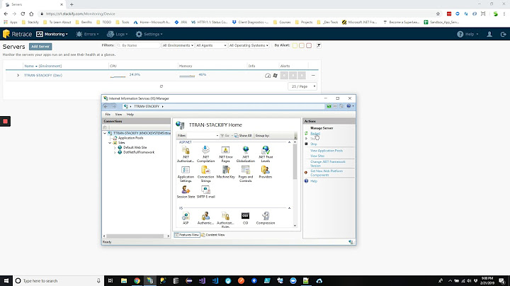Open Compression feature icon
Screen dimensions: 510x286
click(266, 218)
